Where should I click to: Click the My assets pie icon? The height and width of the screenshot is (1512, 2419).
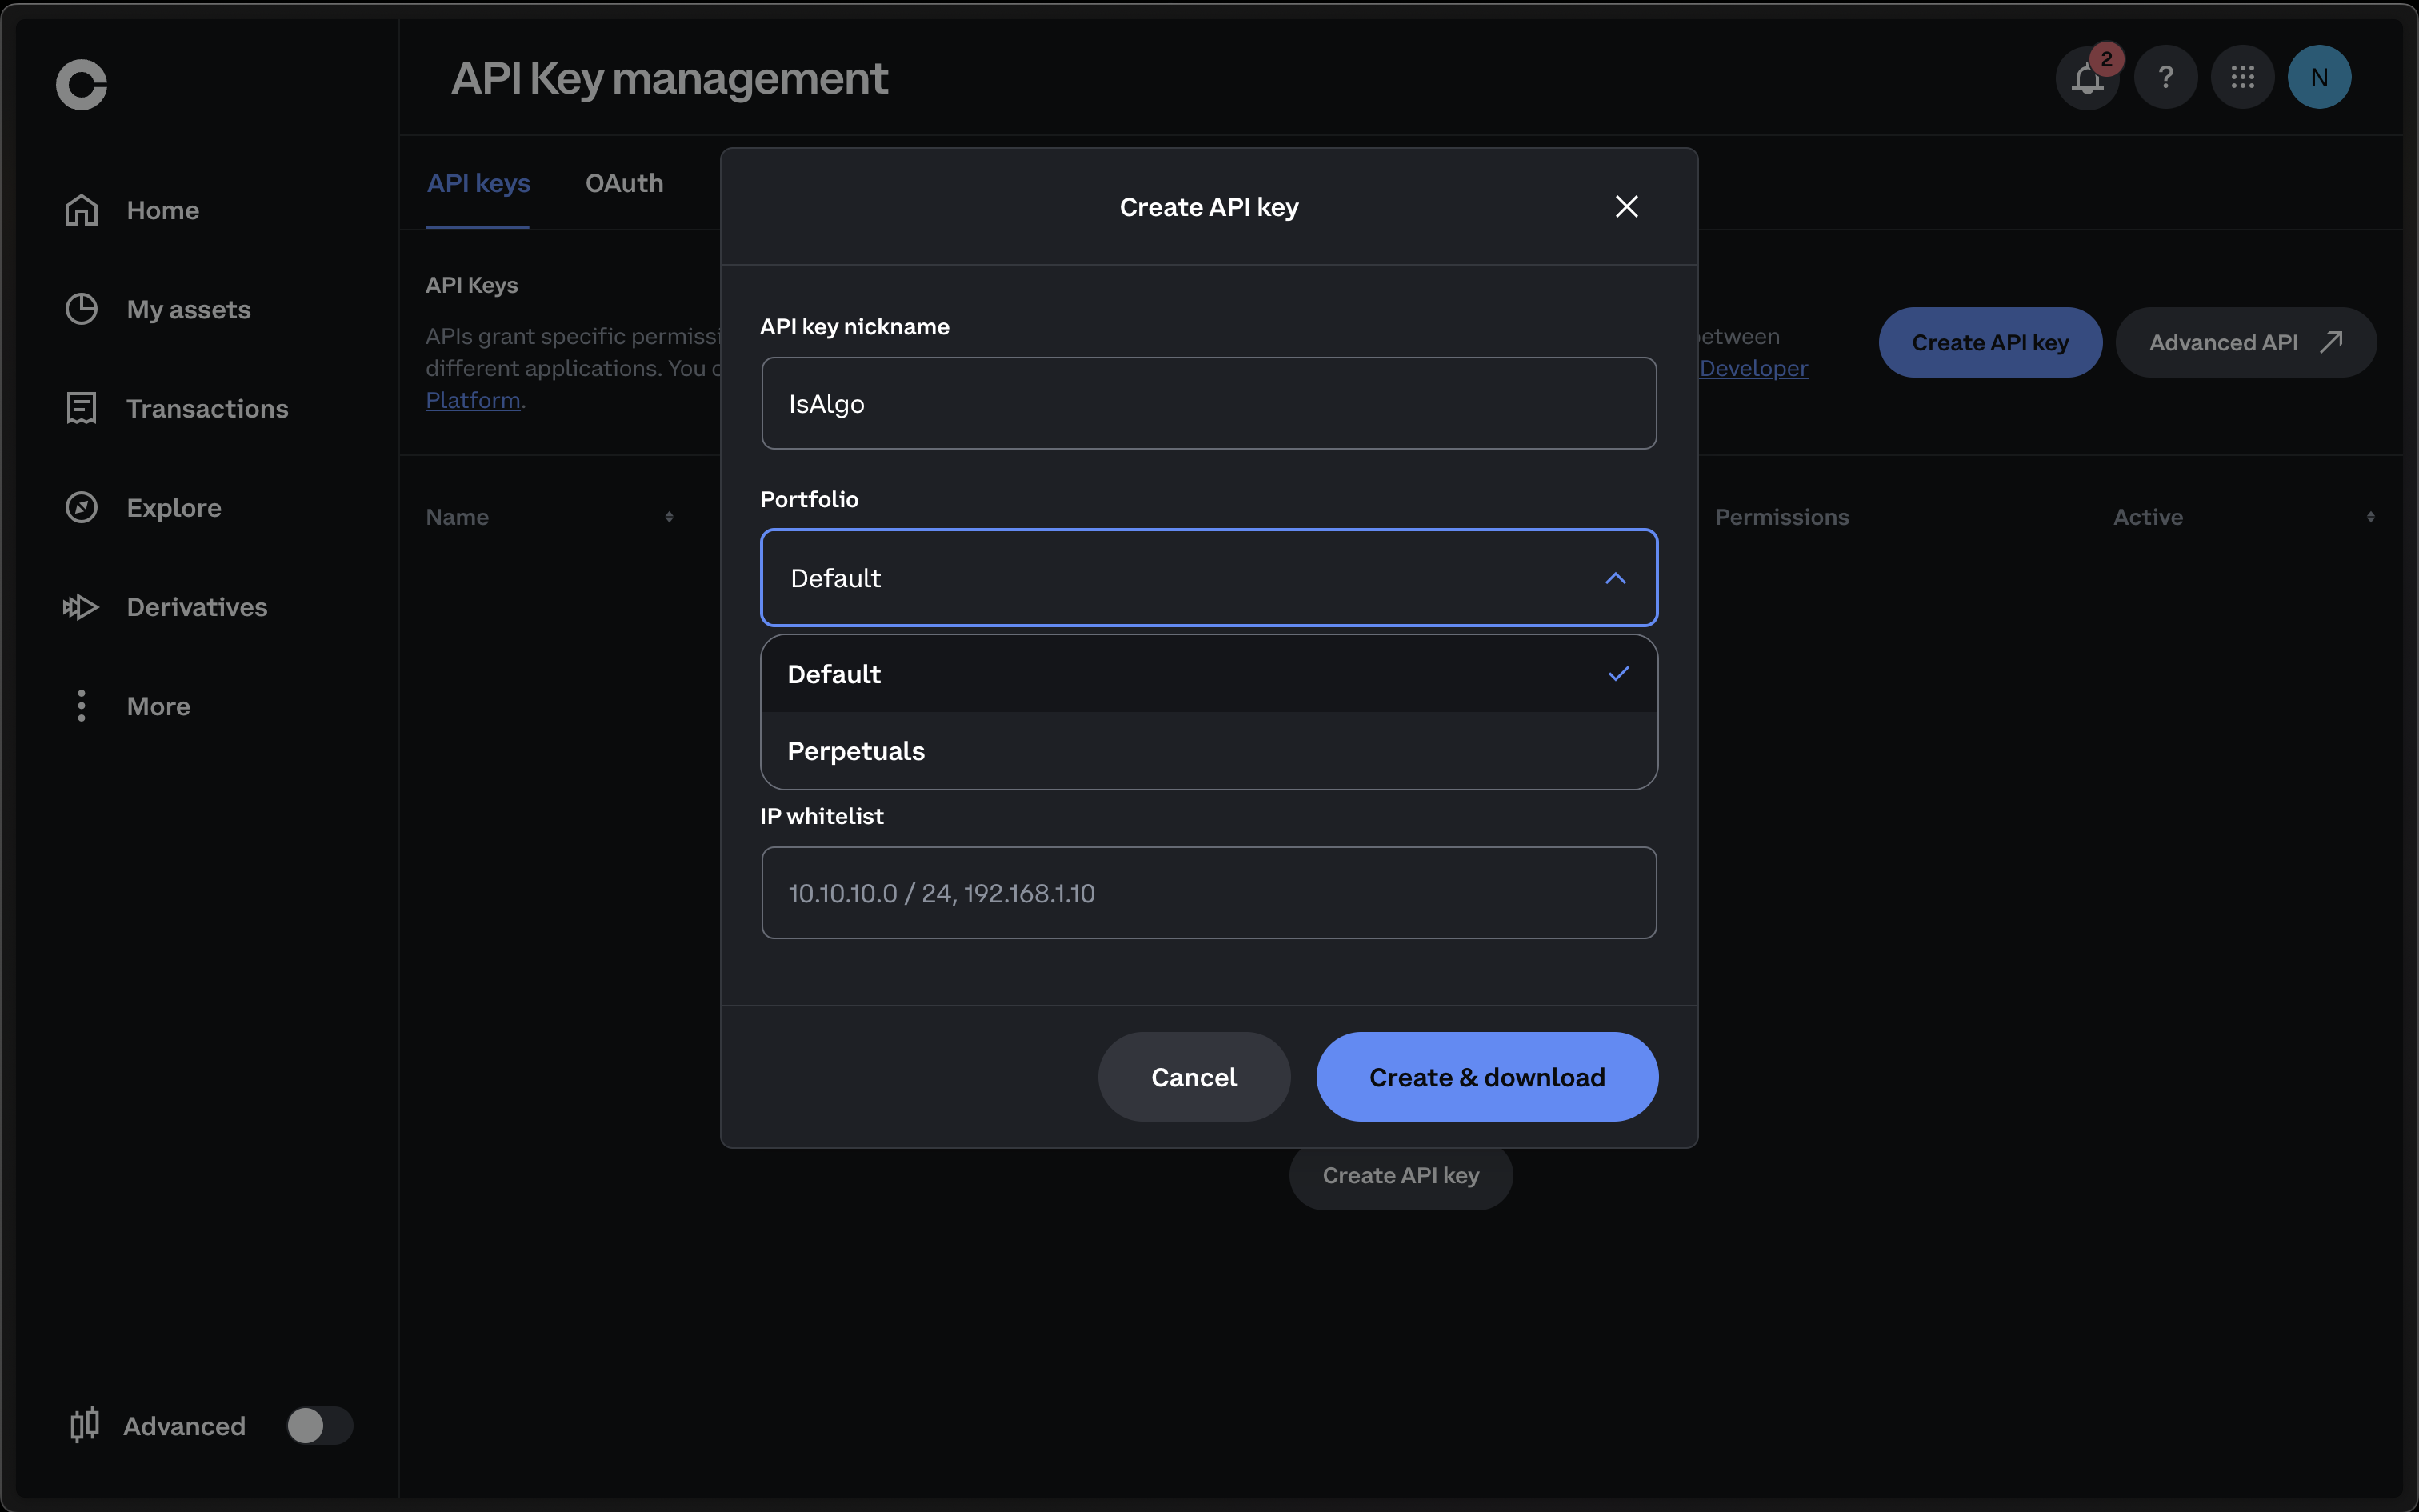pyautogui.click(x=81, y=309)
